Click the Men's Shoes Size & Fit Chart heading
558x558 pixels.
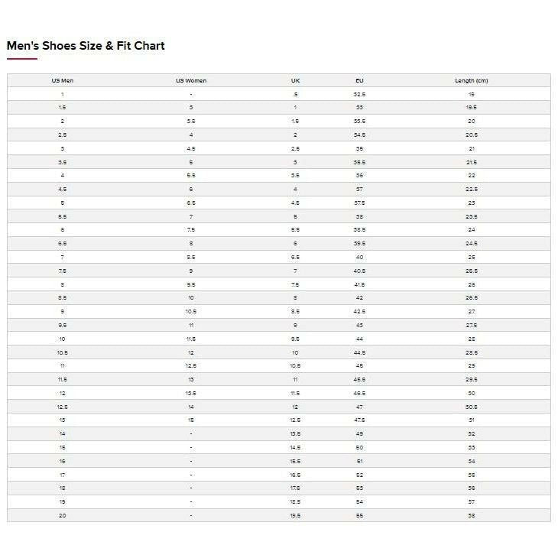tap(86, 46)
